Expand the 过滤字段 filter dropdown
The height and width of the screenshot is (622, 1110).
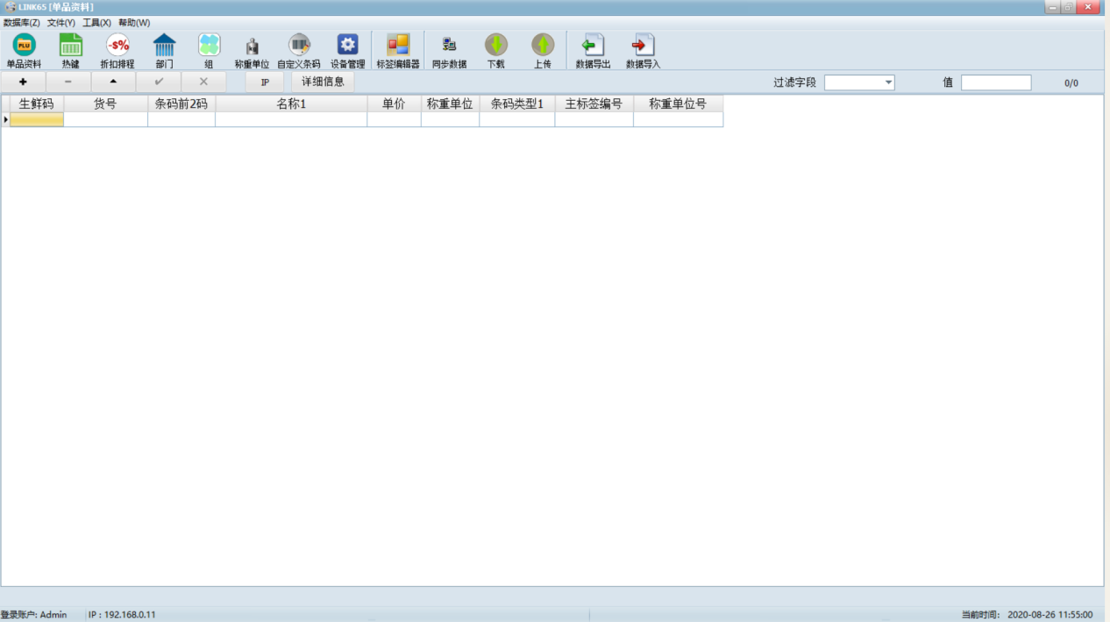[x=888, y=82]
